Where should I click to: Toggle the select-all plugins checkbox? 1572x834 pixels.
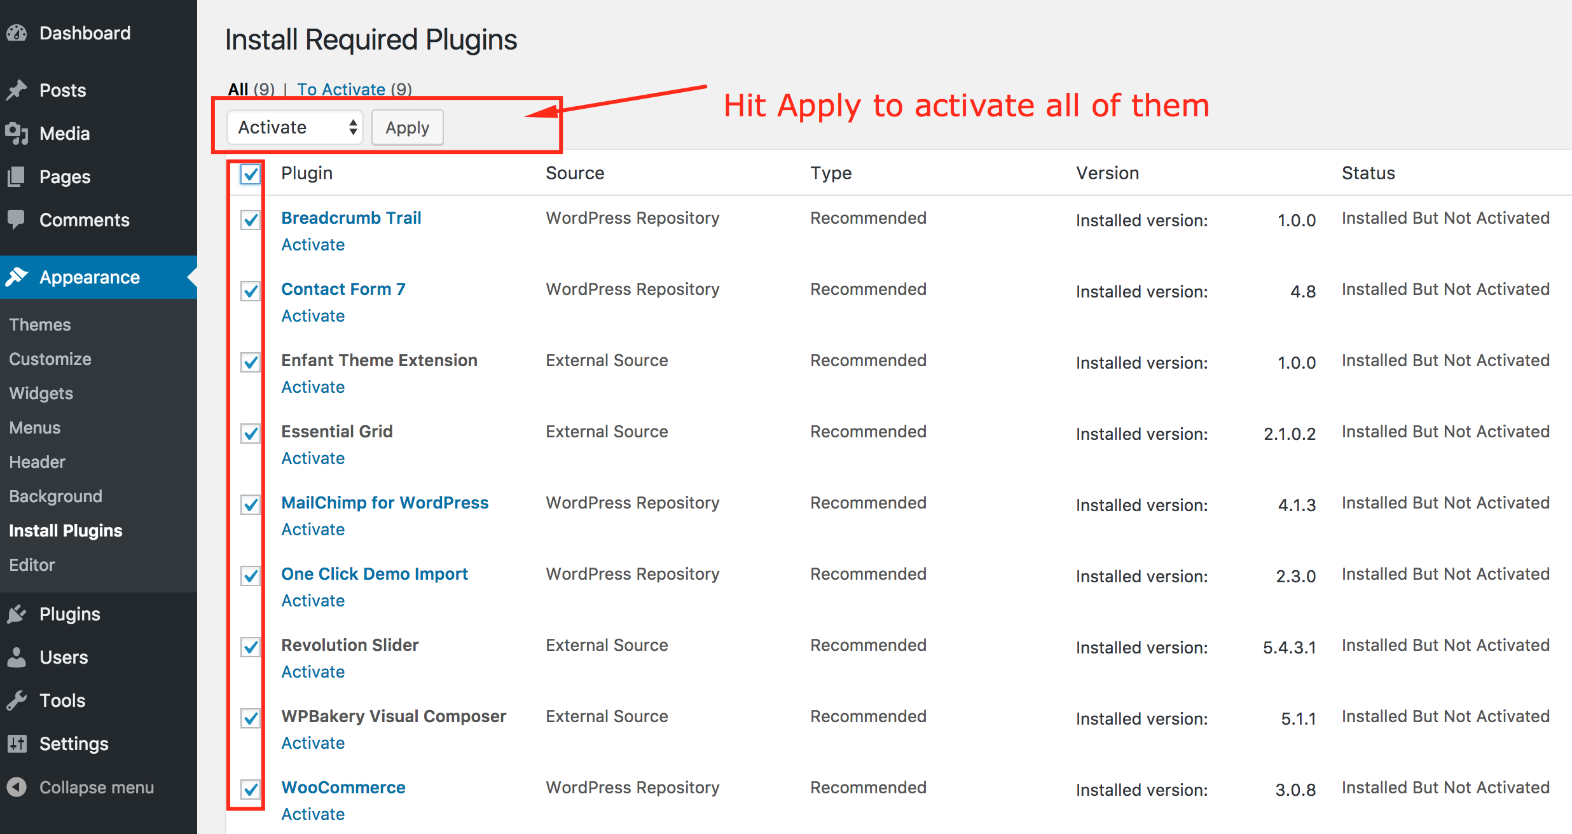pos(251,174)
